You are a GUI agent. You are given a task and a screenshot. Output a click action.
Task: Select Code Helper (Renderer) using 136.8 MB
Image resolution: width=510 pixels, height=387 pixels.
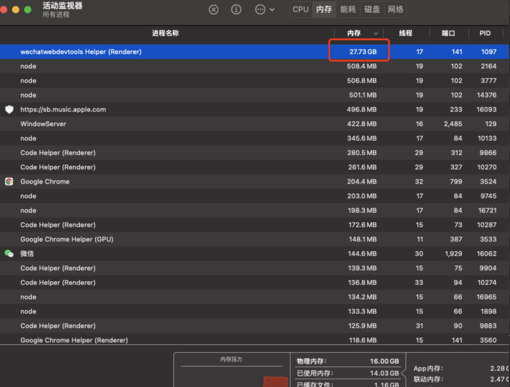[x=254, y=282]
